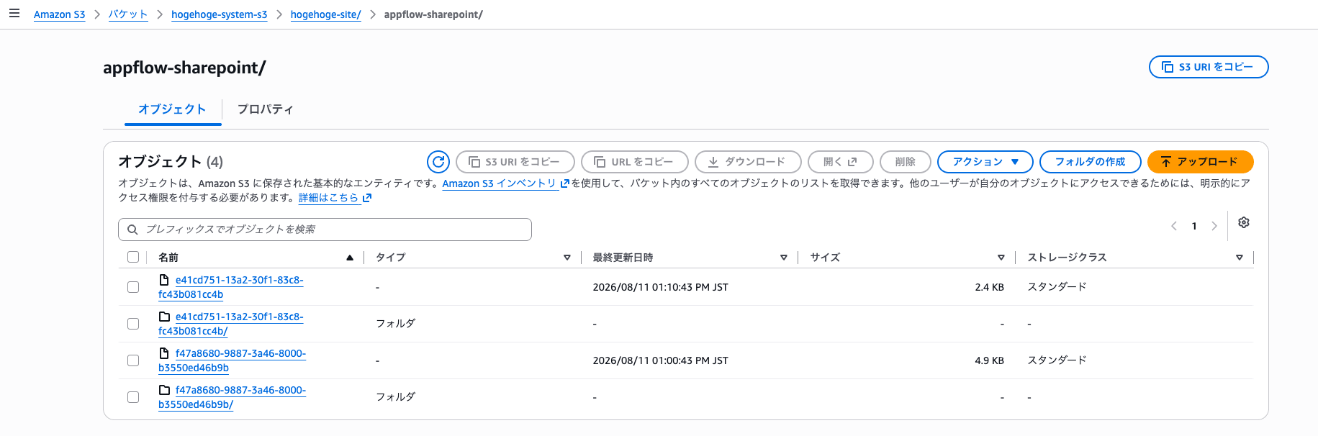Click the 4.9 KB size cell

[989, 360]
